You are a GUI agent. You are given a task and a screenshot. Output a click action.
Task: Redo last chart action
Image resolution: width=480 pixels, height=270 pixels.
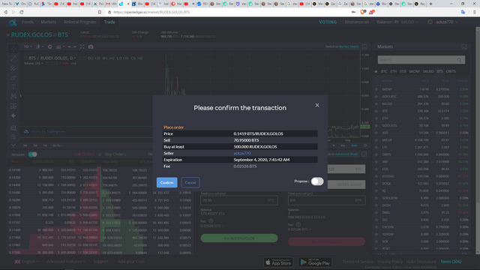75,46
